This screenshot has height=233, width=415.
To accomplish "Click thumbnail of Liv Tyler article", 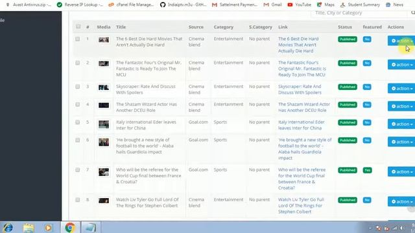I will pyautogui.click(x=104, y=201).
